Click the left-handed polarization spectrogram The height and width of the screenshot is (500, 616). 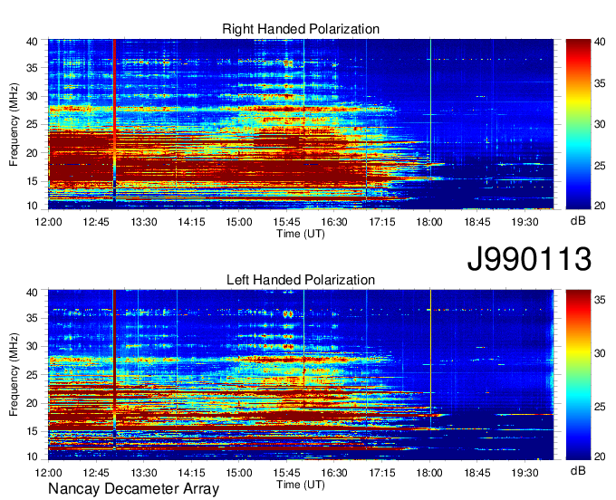coord(301,375)
